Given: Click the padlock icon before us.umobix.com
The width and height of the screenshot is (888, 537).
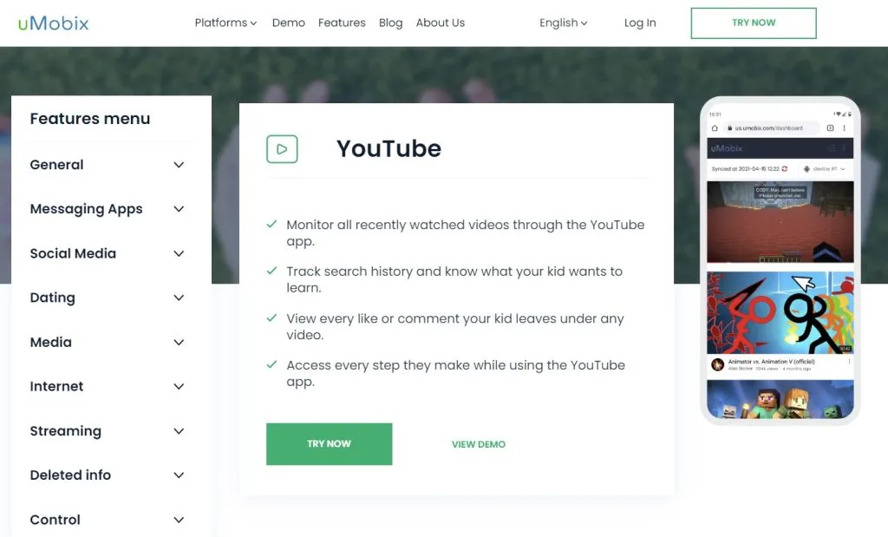Looking at the screenshot, I should click(x=730, y=128).
